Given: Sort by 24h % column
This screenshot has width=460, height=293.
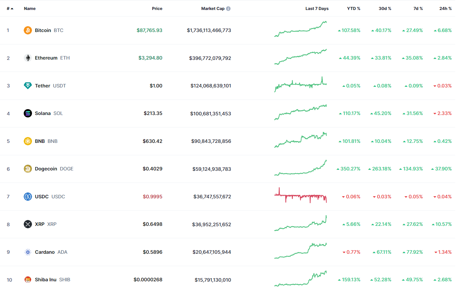Looking at the screenshot, I should tap(445, 9).
